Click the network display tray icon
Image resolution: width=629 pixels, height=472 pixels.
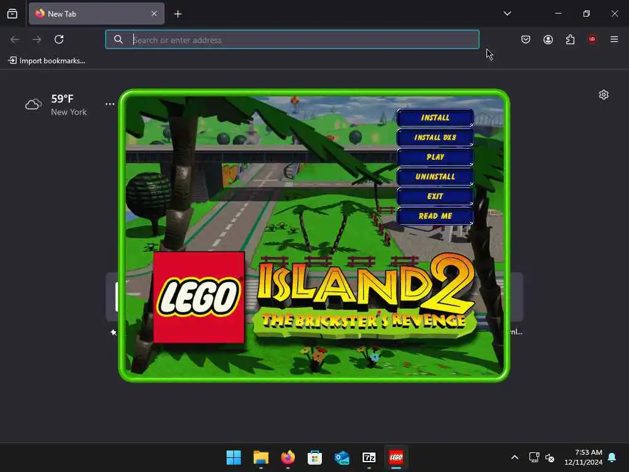534,457
